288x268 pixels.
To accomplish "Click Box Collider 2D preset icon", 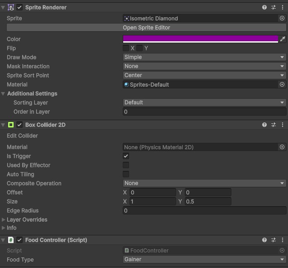I will pyautogui.click(x=274, y=125).
